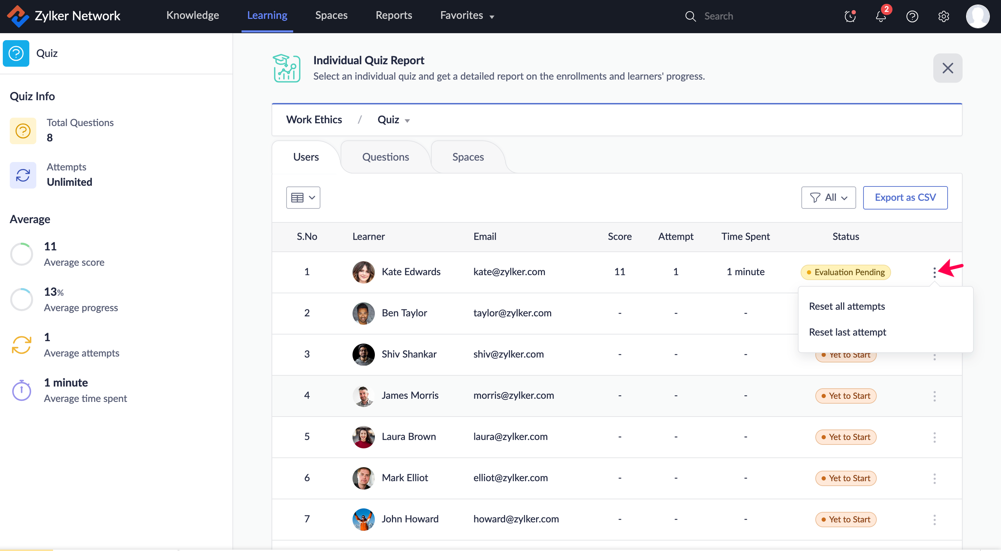
Task: Switch to the Questions tab
Action: (x=385, y=157)
